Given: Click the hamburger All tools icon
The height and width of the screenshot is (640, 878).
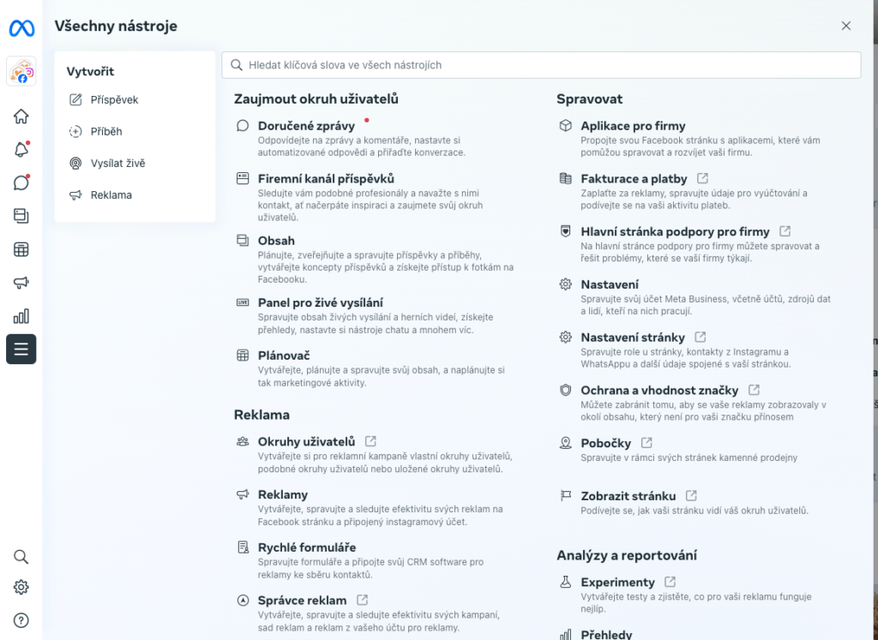Looking at the screenshot, I should tap(21, 349).
